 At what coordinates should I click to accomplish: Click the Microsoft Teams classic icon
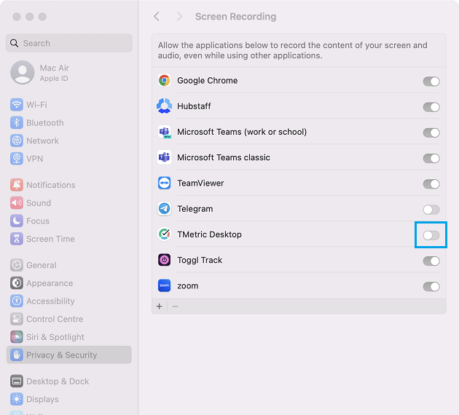[164, 158]
